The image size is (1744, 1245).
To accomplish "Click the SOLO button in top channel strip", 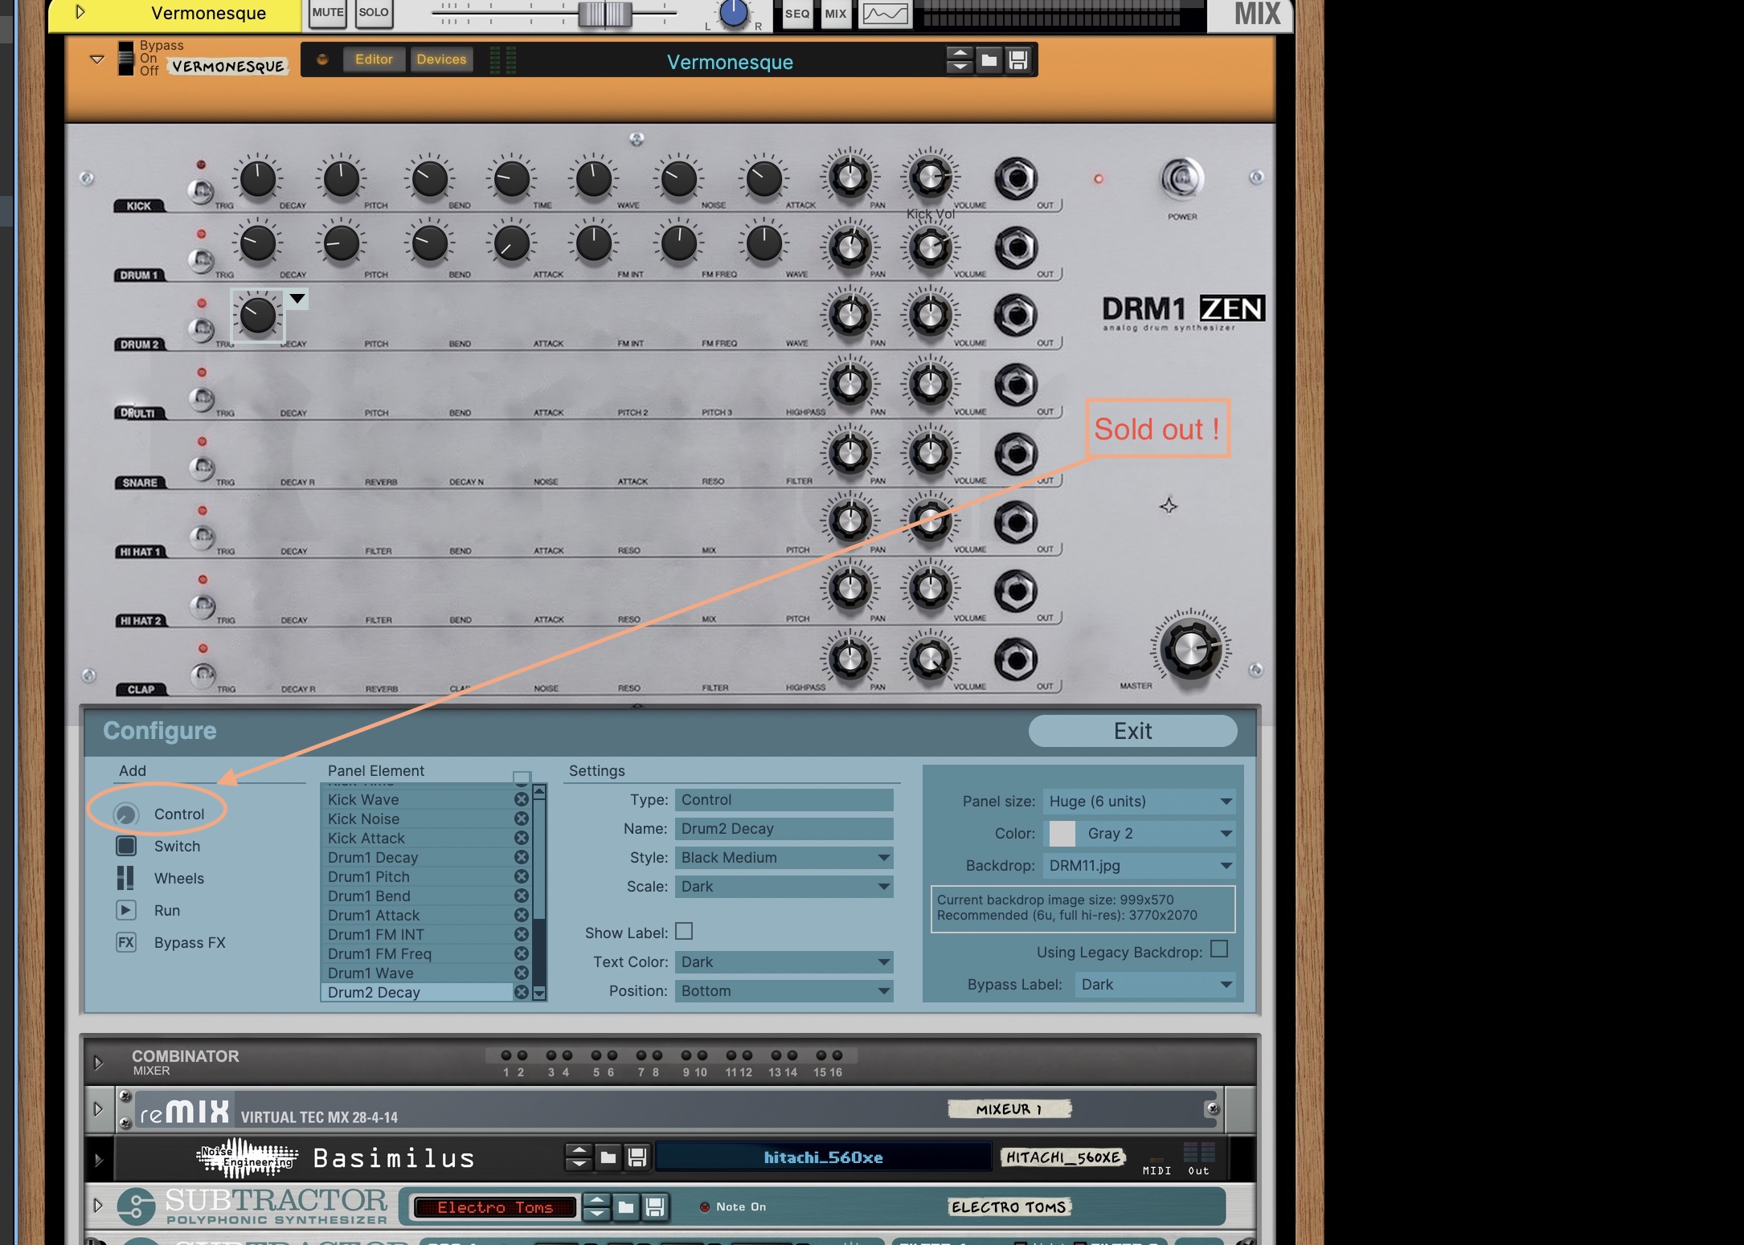I will pos(372,12).
